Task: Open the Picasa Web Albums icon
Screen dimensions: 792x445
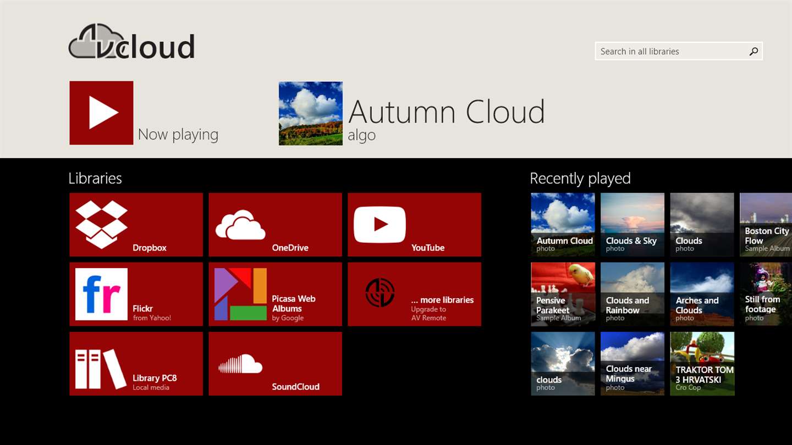Action: click(x=240, y=294)
